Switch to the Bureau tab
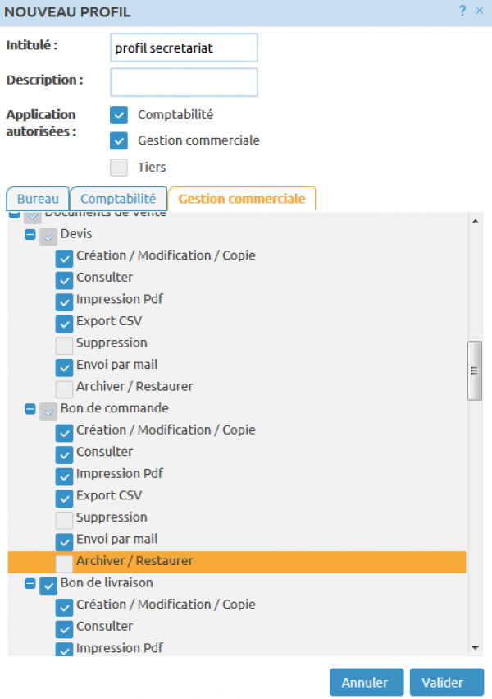Screen dimensions: 492x699 click(x=38, y=199)
